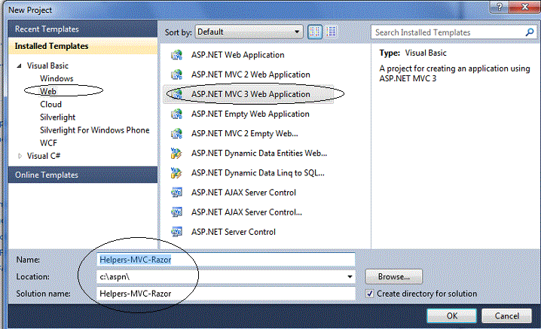The height and width of the screenshot is (329, 541).
Task: Open the Online Templates section
Action: (82, 175)
